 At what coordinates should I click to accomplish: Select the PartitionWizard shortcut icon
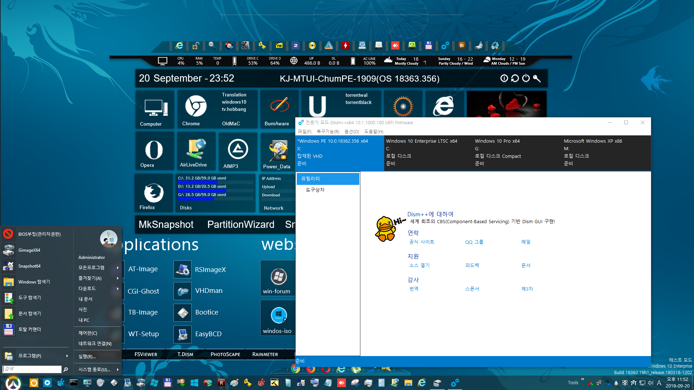(x=241, y=224)
